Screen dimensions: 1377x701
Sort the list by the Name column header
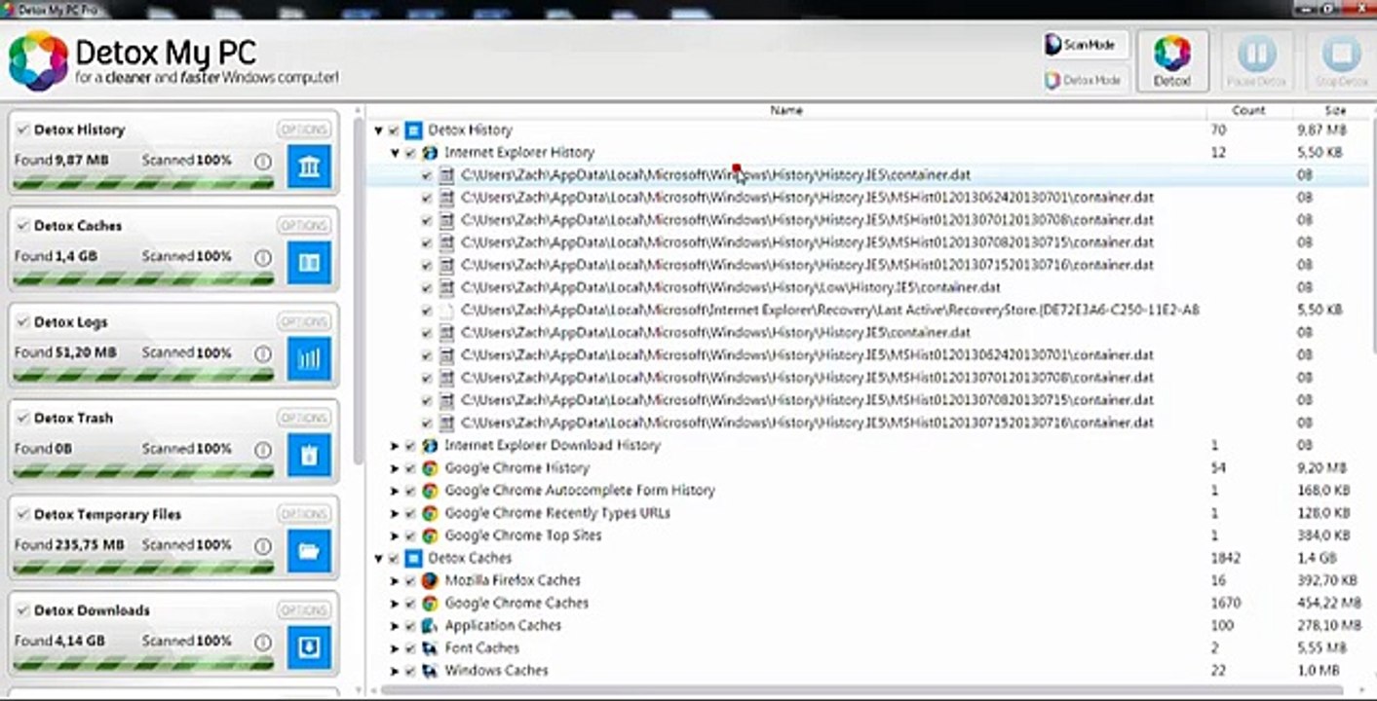click(786, 110)
